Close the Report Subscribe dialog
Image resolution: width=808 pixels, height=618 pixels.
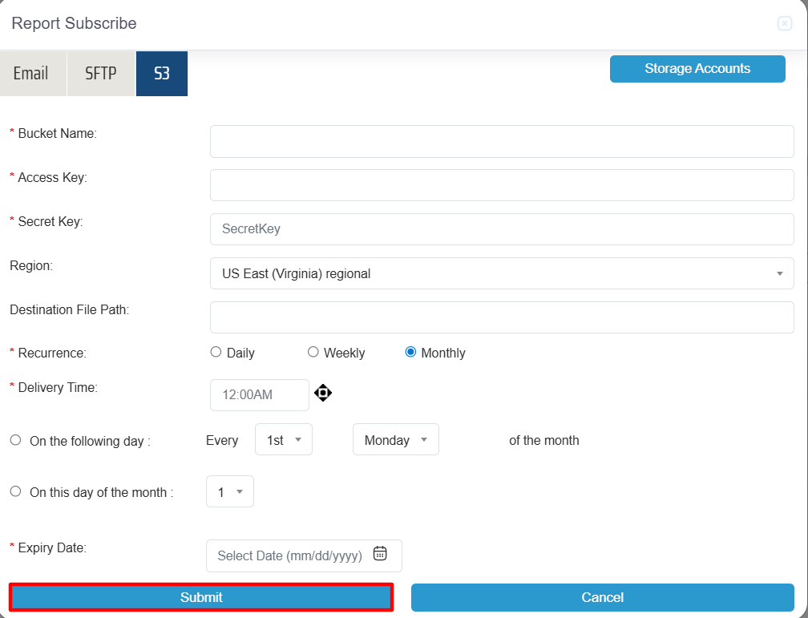785,24
